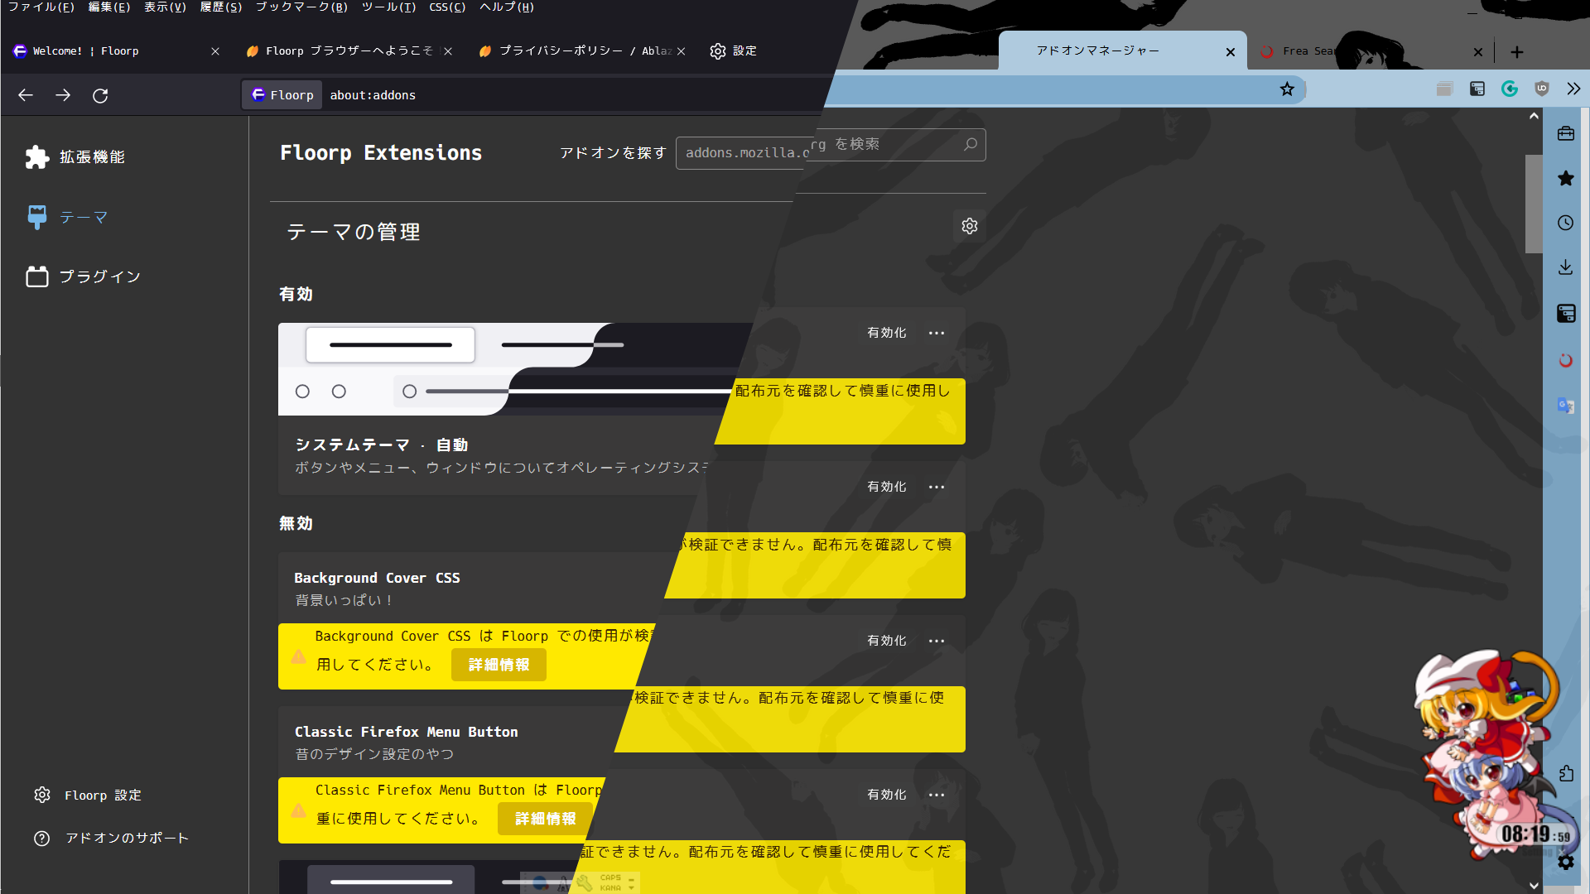
Task: Expand the toolbar overflow chevron
Action: click(1573, 89)
